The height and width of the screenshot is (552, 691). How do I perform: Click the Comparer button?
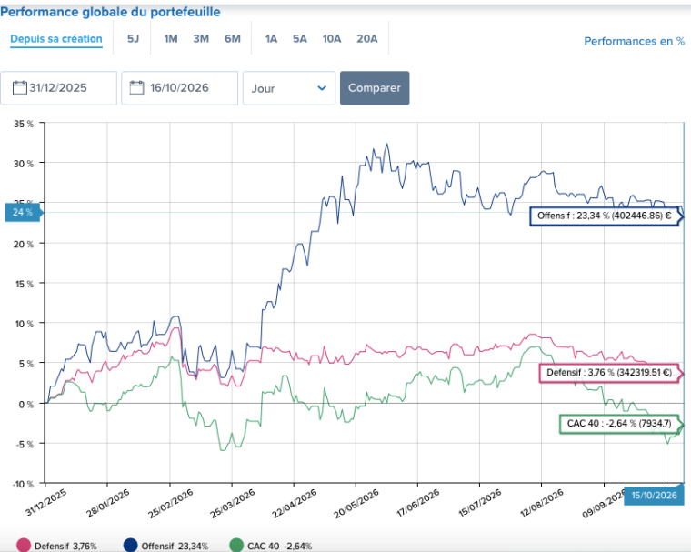click(375, 88)
